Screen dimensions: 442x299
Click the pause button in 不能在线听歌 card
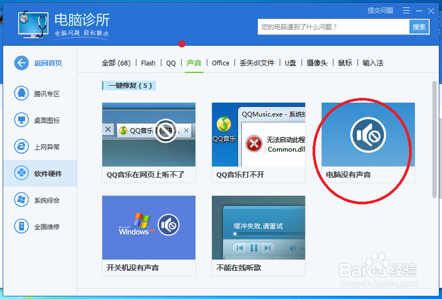coord(253,248)
